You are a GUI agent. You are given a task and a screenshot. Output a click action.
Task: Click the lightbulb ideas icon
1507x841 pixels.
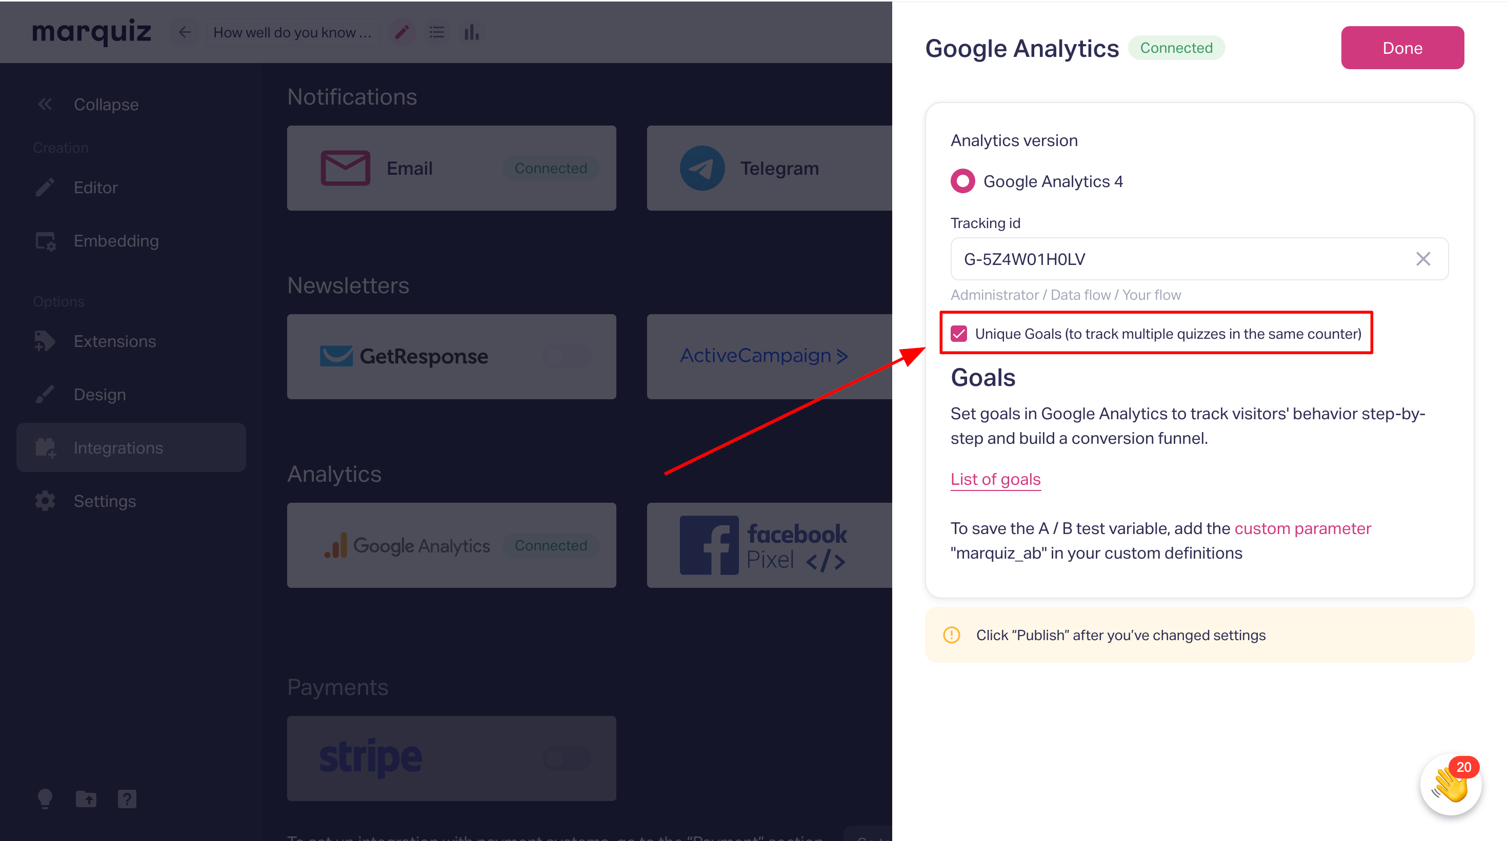click(x=45, y=798)
